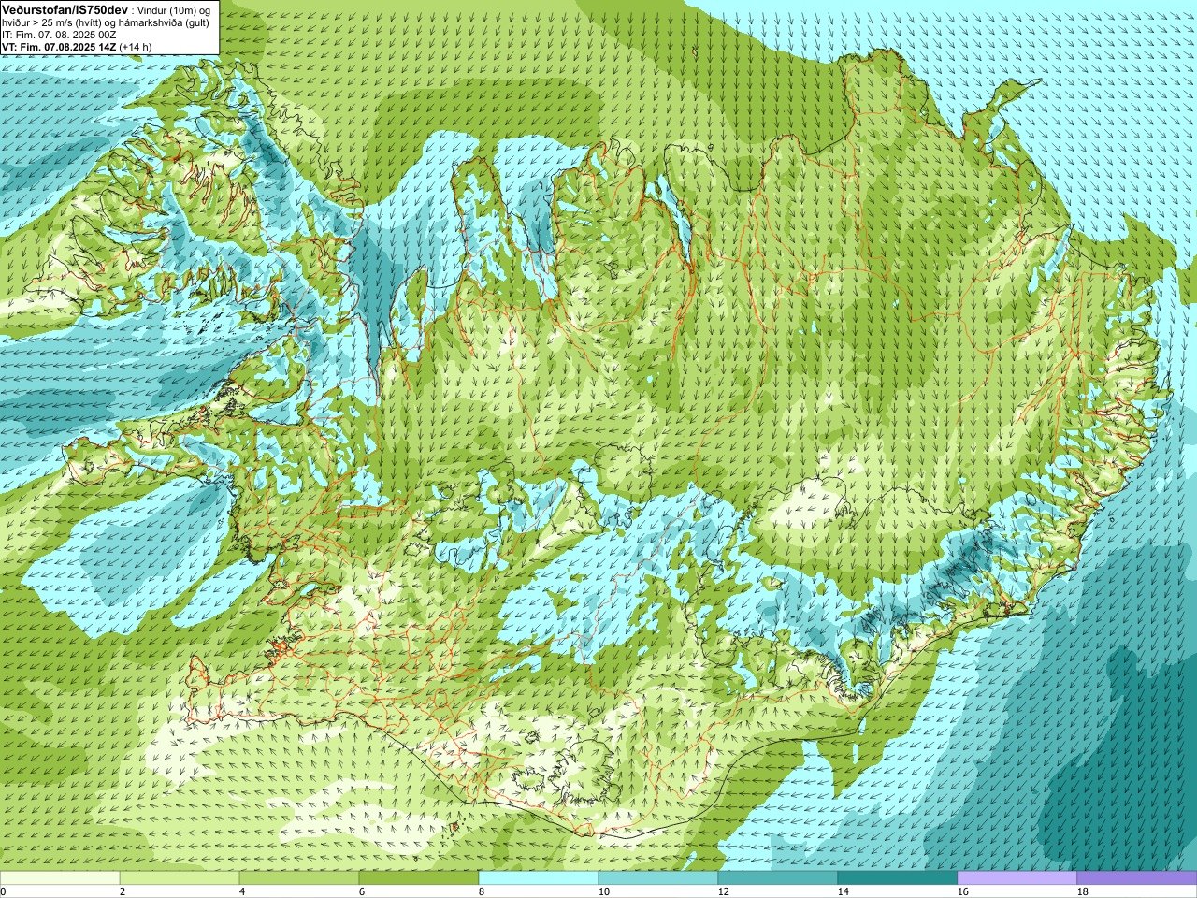Viewport: 1197px width, 898px height.
Task: Click the legend scale label "6"
Action: [362, 891]
